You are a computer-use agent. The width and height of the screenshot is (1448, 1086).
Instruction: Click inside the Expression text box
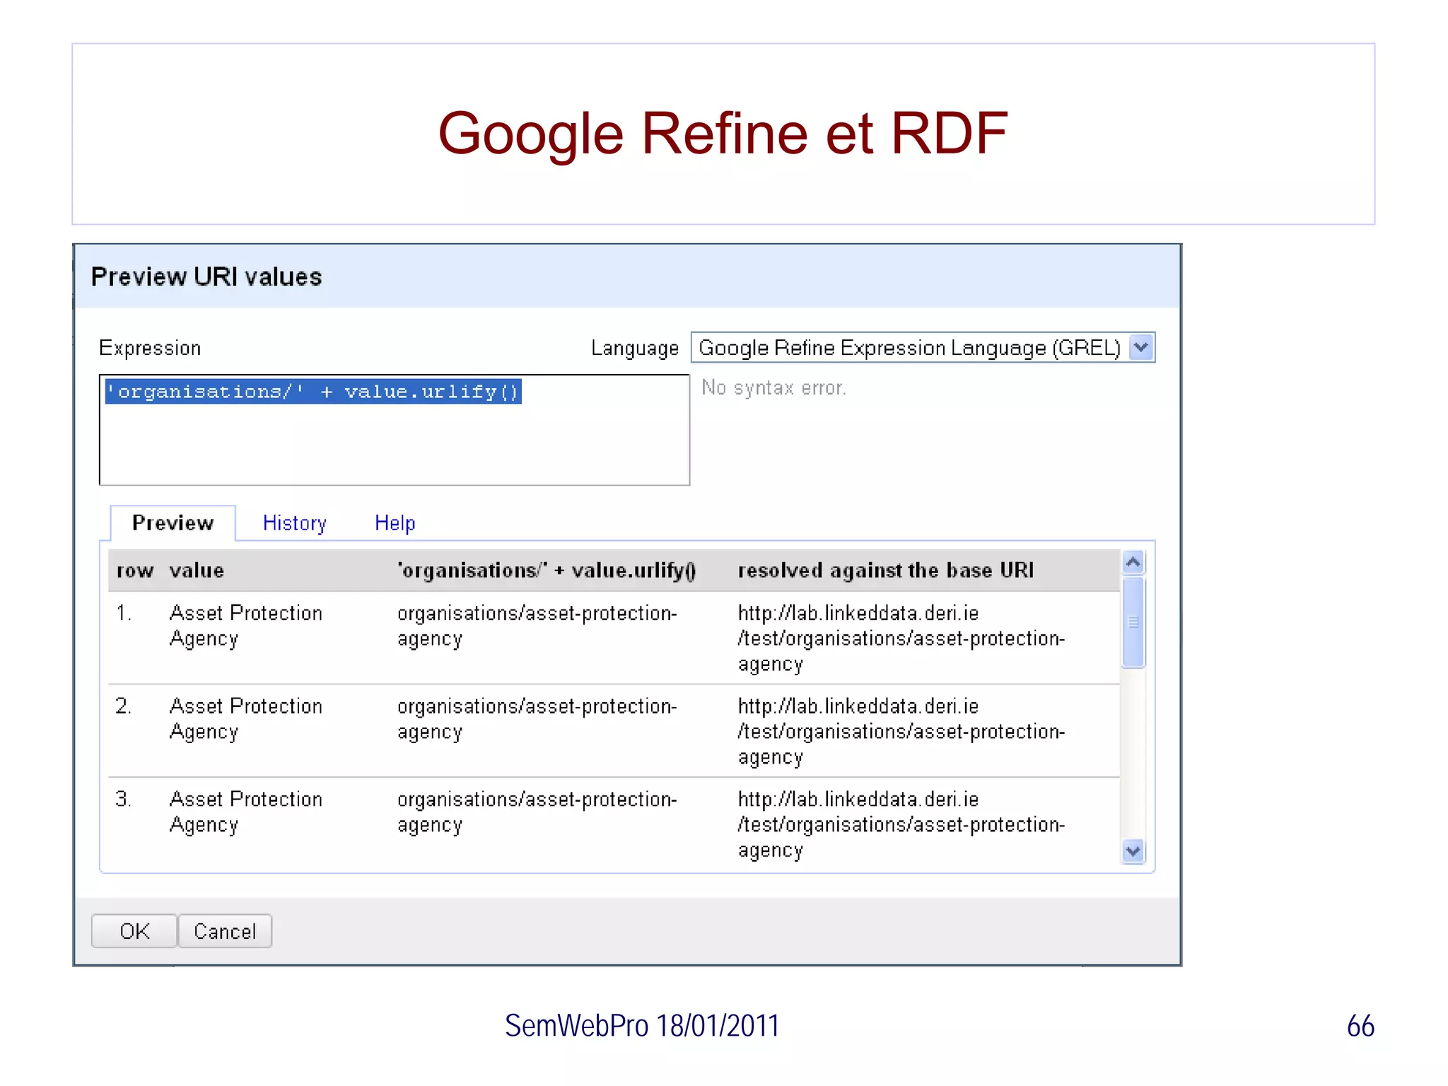[395, 430]
